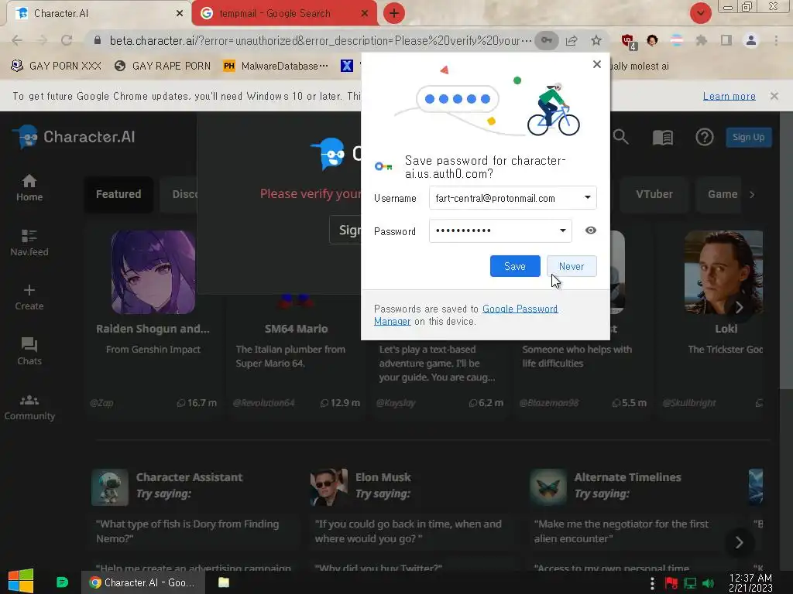Open the character book icon

(663, 137)
